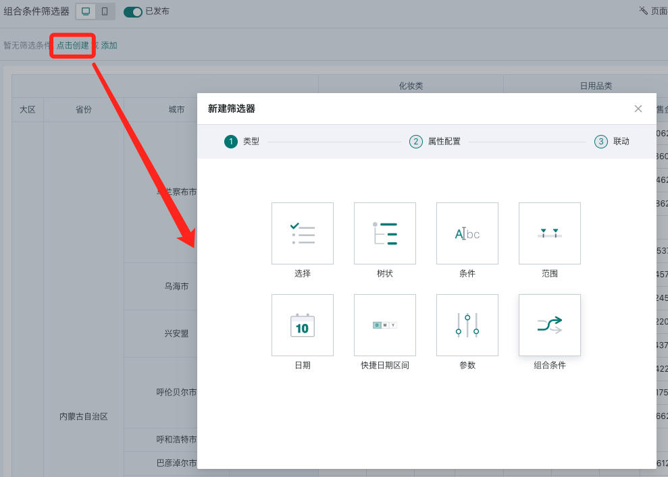
Task: Open the 页面 settings at top right
Action: [652, 11]
